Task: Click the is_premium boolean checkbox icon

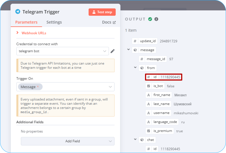Action: (x=149, y=131)
